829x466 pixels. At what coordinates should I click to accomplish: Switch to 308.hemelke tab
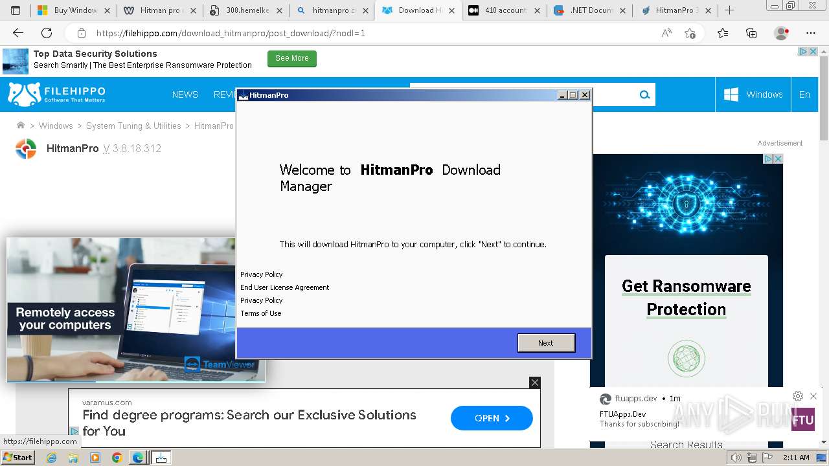click(x=247, y=10)
